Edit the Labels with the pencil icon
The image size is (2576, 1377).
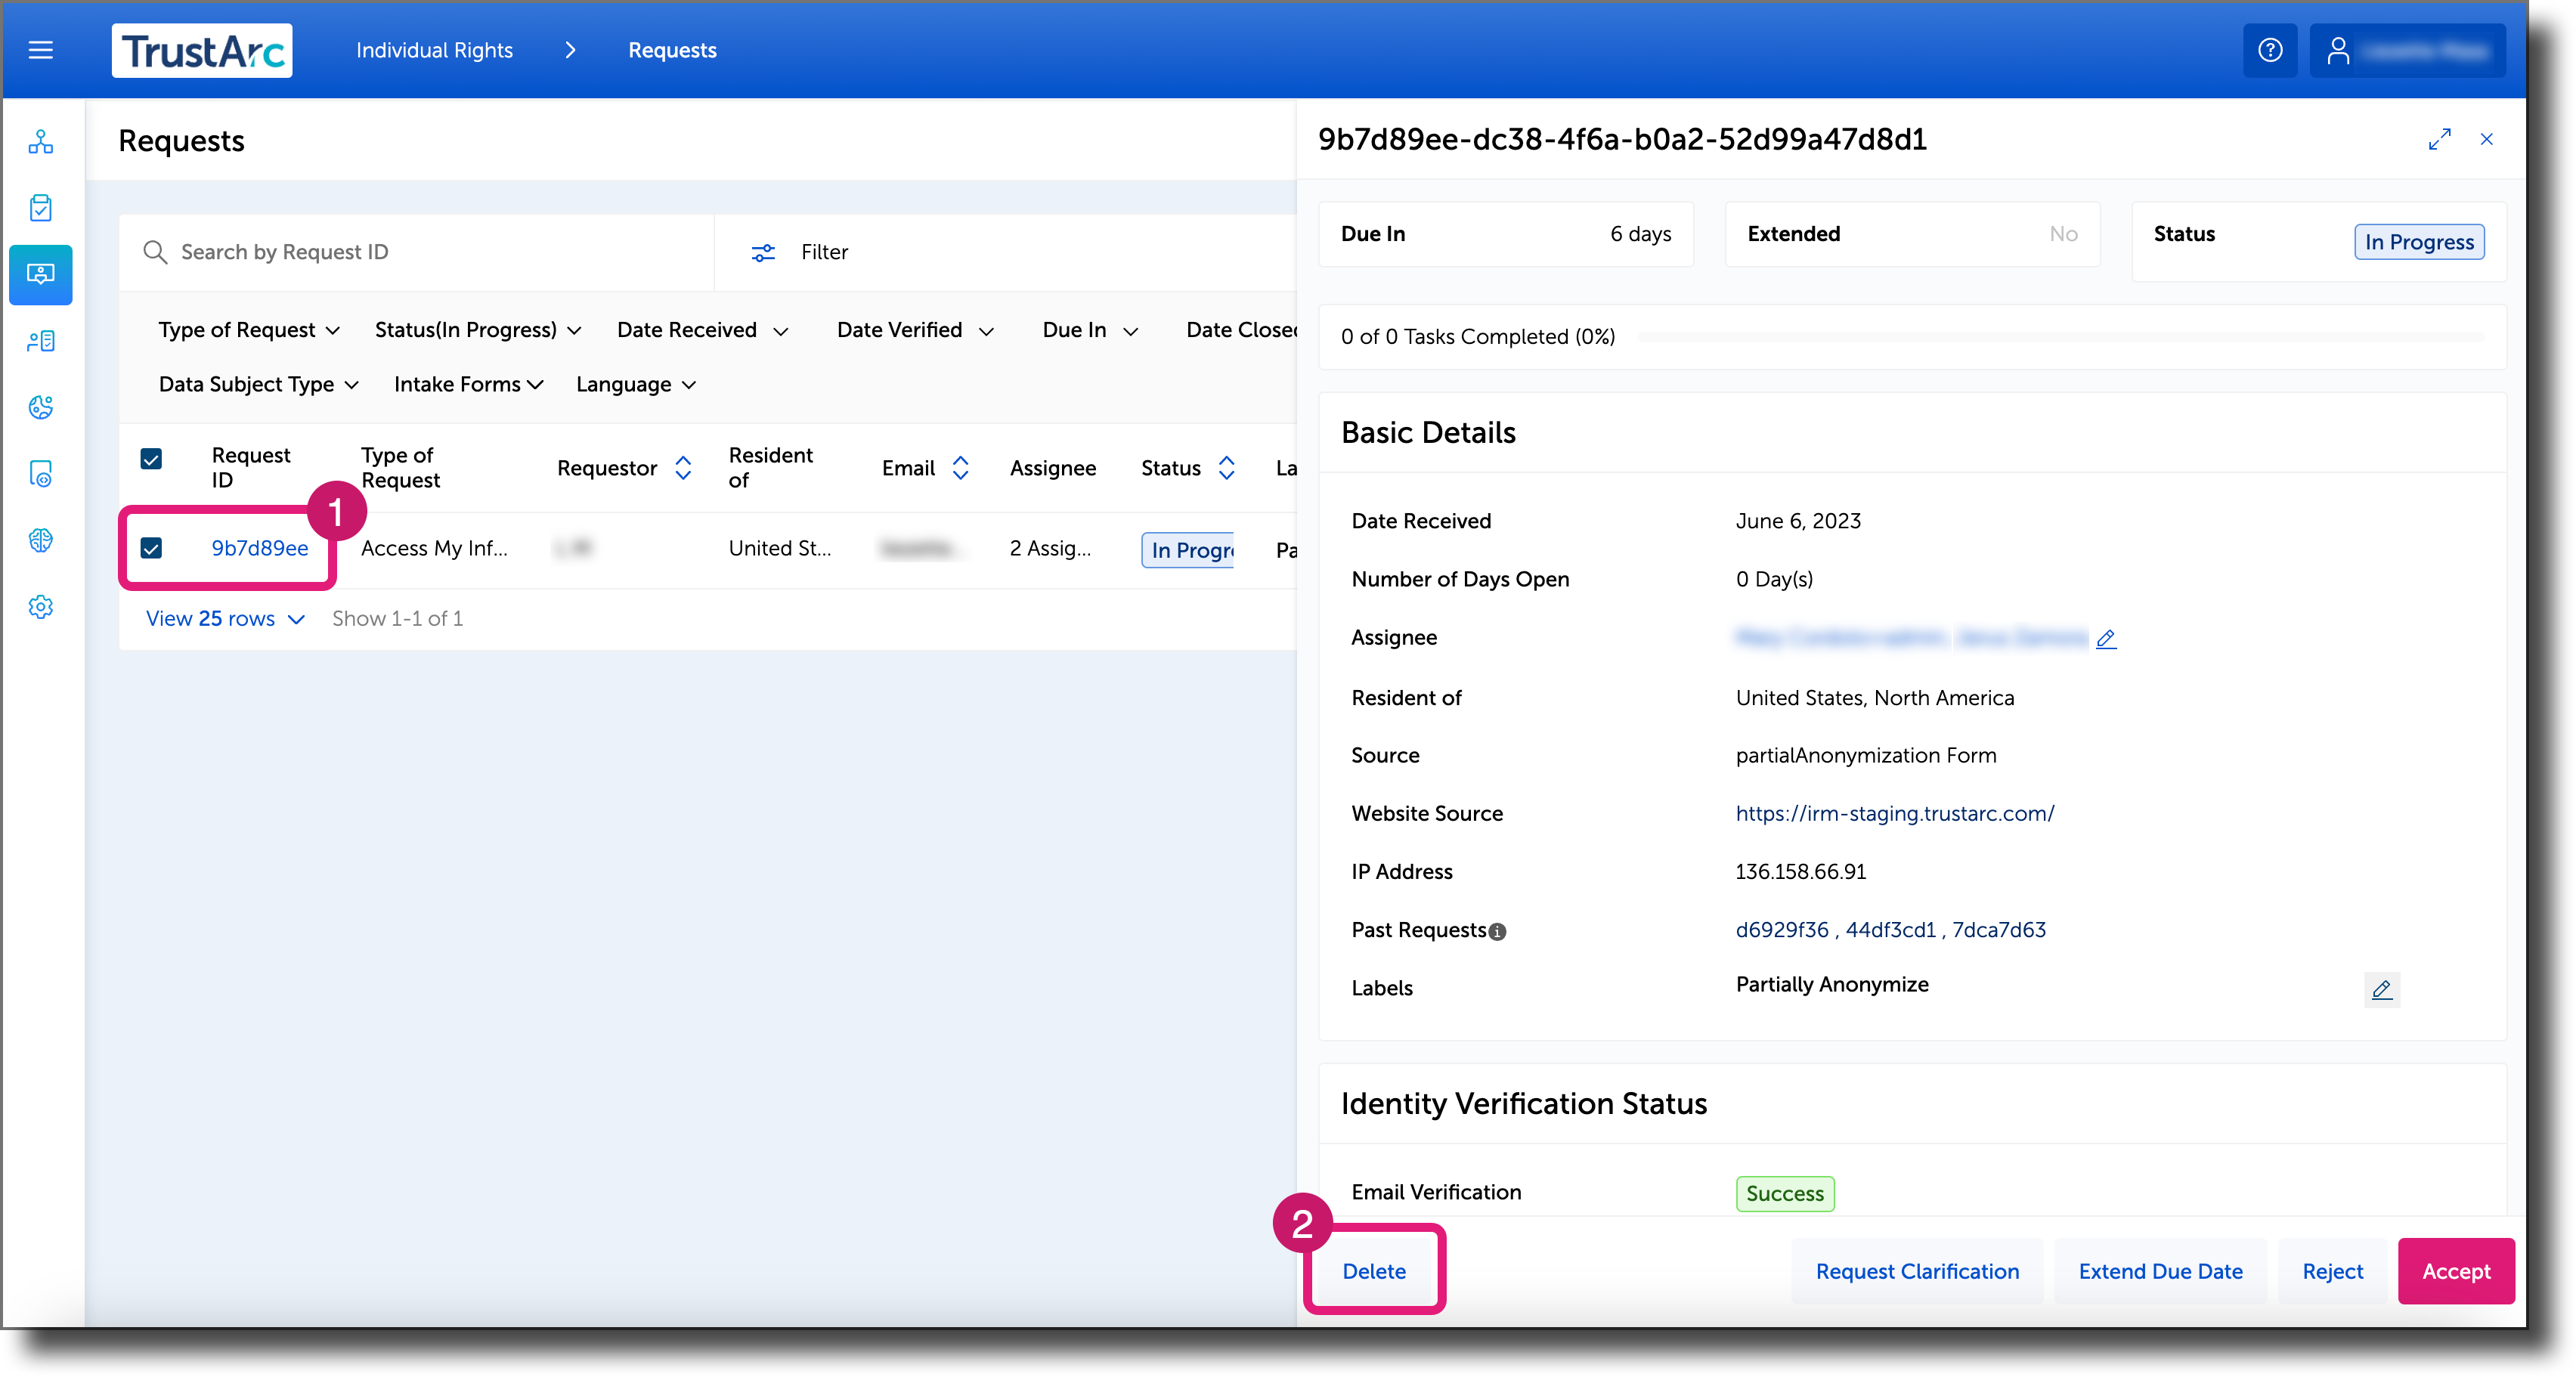coord(2383,990)
